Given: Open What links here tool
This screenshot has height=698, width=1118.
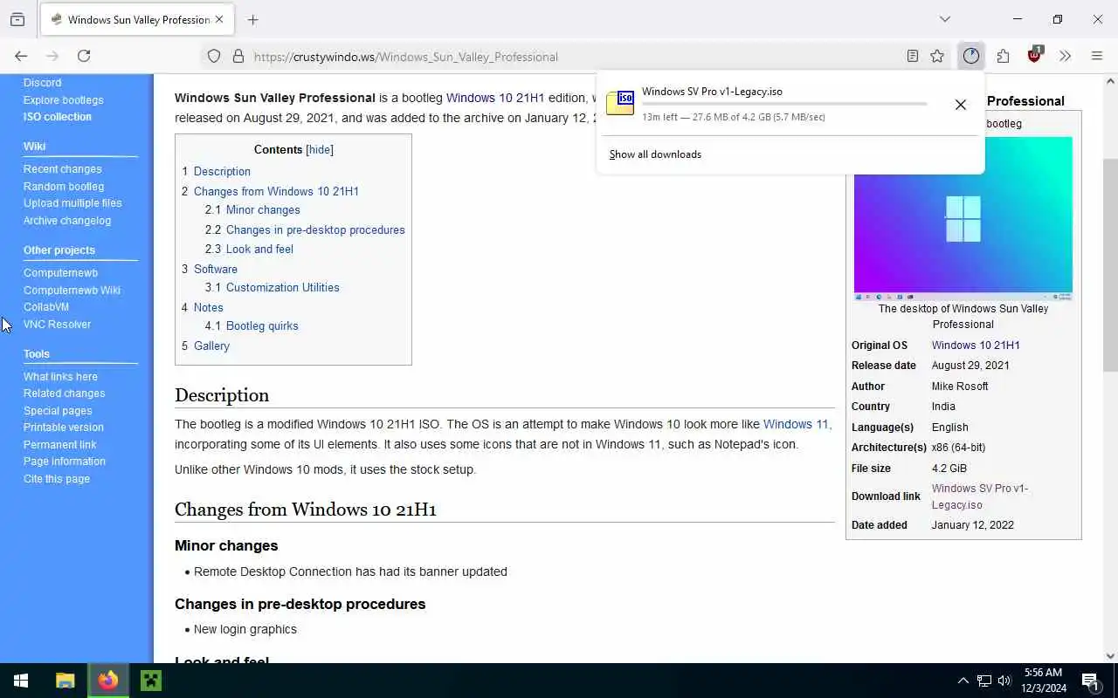Looking at the screenshot, I should (x=61, y=377).
